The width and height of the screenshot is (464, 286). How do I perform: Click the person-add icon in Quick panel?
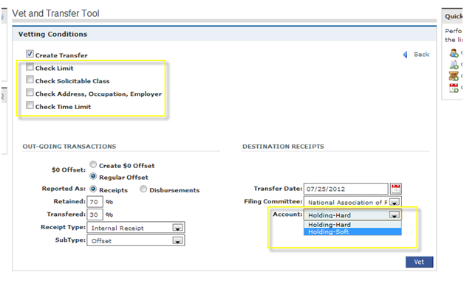click(x=454, y=53)
